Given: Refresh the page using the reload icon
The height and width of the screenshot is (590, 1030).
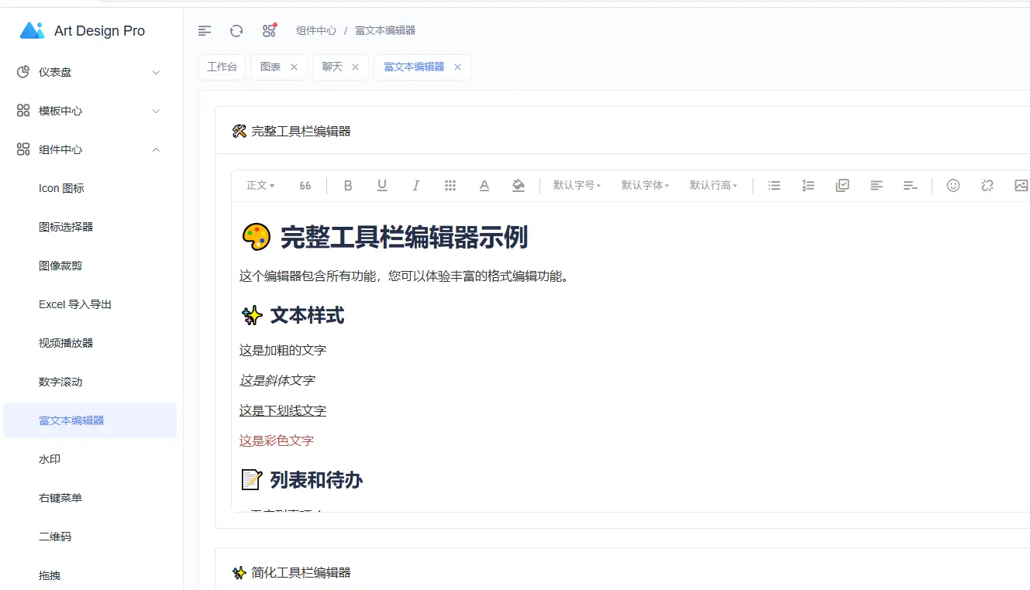Looking at the screenshot, I should (x=236, y=30).
